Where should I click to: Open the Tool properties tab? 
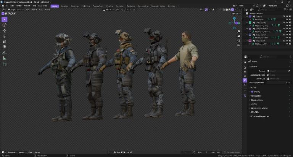click(x=245, y=62)
